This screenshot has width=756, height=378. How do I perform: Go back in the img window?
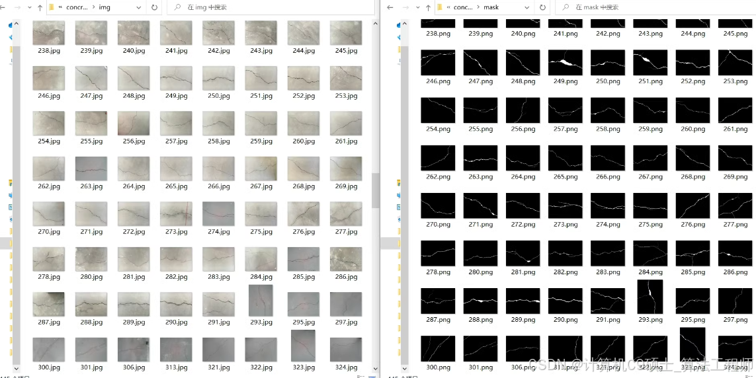coord(3,8)
